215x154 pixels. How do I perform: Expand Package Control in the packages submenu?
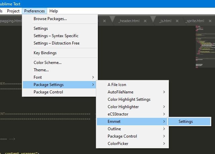coord(133,136)
